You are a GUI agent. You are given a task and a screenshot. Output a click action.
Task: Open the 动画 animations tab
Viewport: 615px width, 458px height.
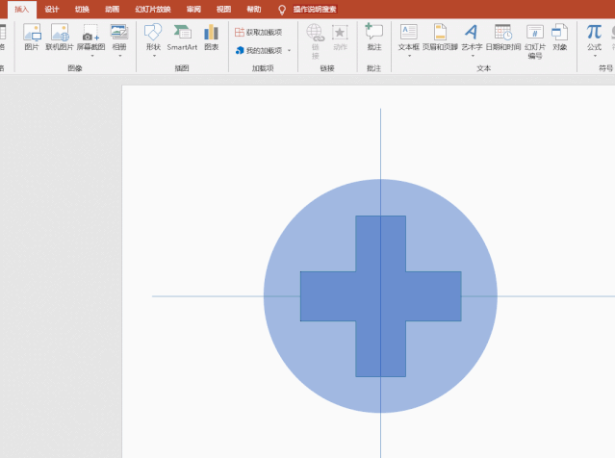(112, 9)
